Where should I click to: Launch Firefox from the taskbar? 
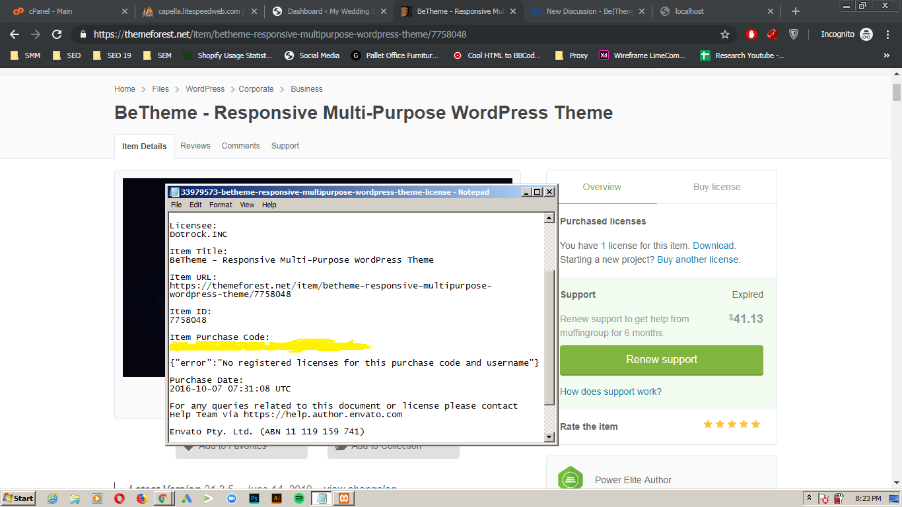142,498
